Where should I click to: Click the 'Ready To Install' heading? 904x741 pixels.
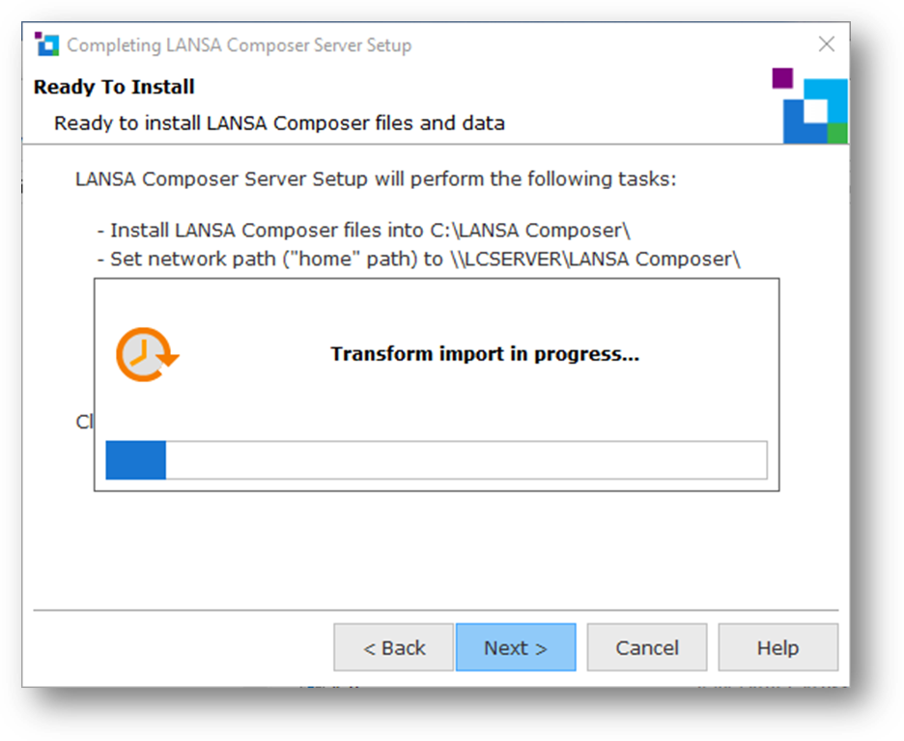[114, 87]
